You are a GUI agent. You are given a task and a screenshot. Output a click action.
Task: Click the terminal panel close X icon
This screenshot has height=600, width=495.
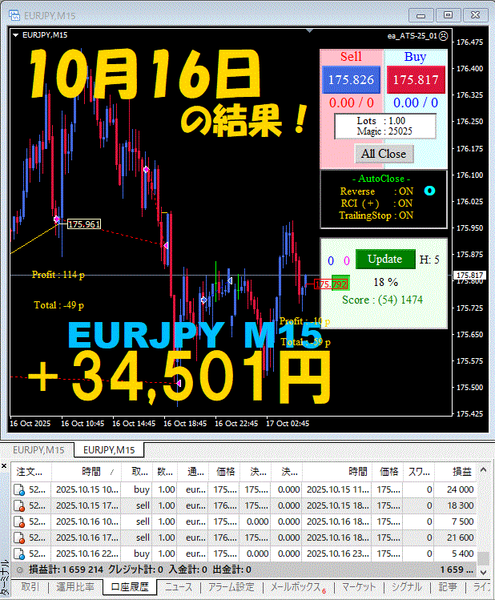(x=4, y=465)
